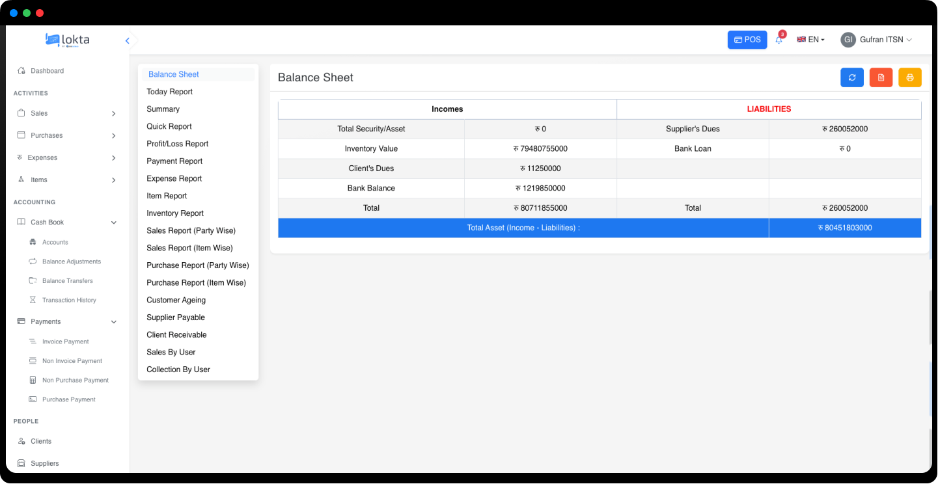Click the Balance Transfers folder icon
This screenshot has width=938, height=484.
click(33, 280)
